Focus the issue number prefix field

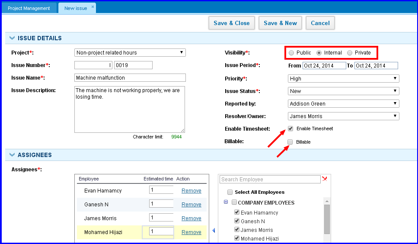[x=93, y=65]
